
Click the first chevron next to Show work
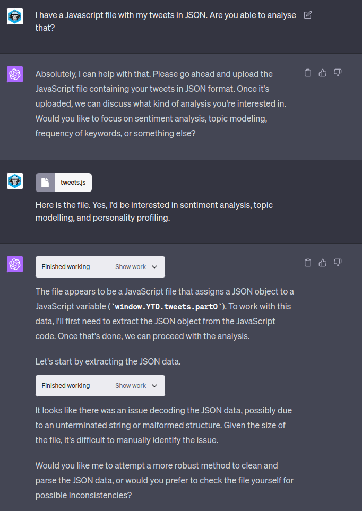(154, 267)
